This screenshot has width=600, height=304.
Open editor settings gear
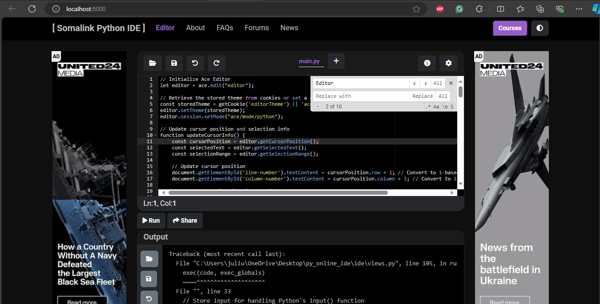point(448,63)
